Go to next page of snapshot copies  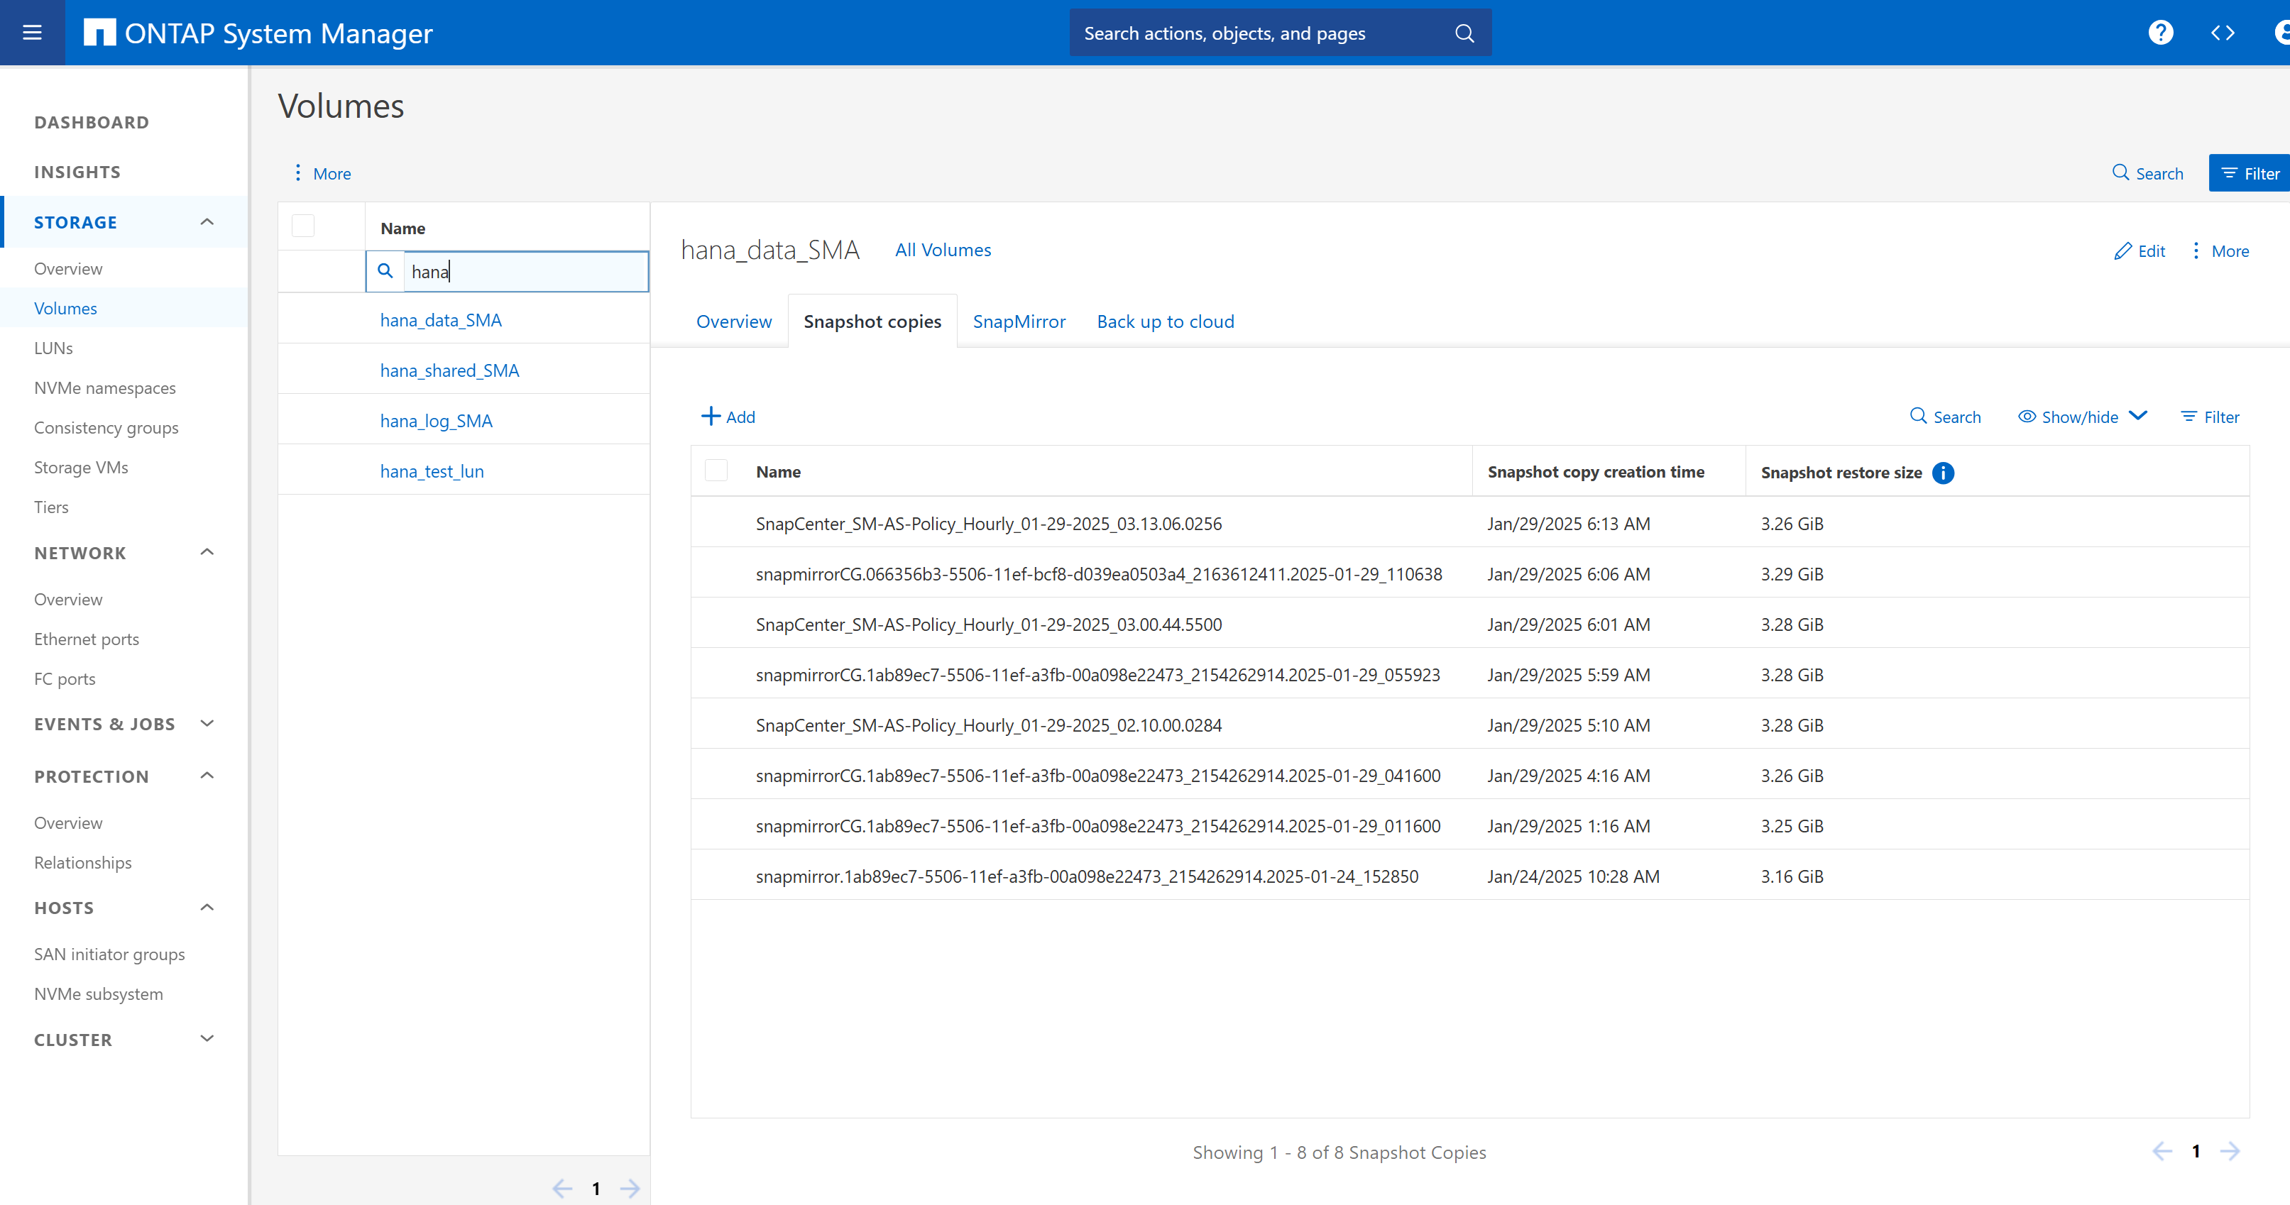tap(2230, 1152)
